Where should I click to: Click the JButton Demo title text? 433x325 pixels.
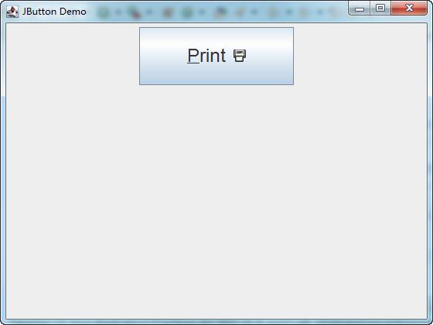[54, 12]
